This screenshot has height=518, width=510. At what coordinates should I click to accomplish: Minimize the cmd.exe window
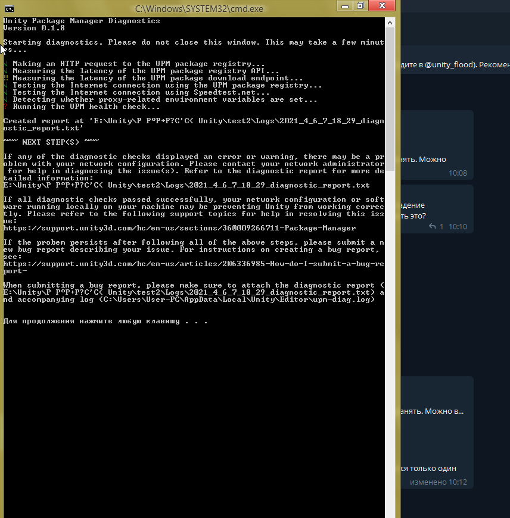pyautogui.click(x=345, y=5)
